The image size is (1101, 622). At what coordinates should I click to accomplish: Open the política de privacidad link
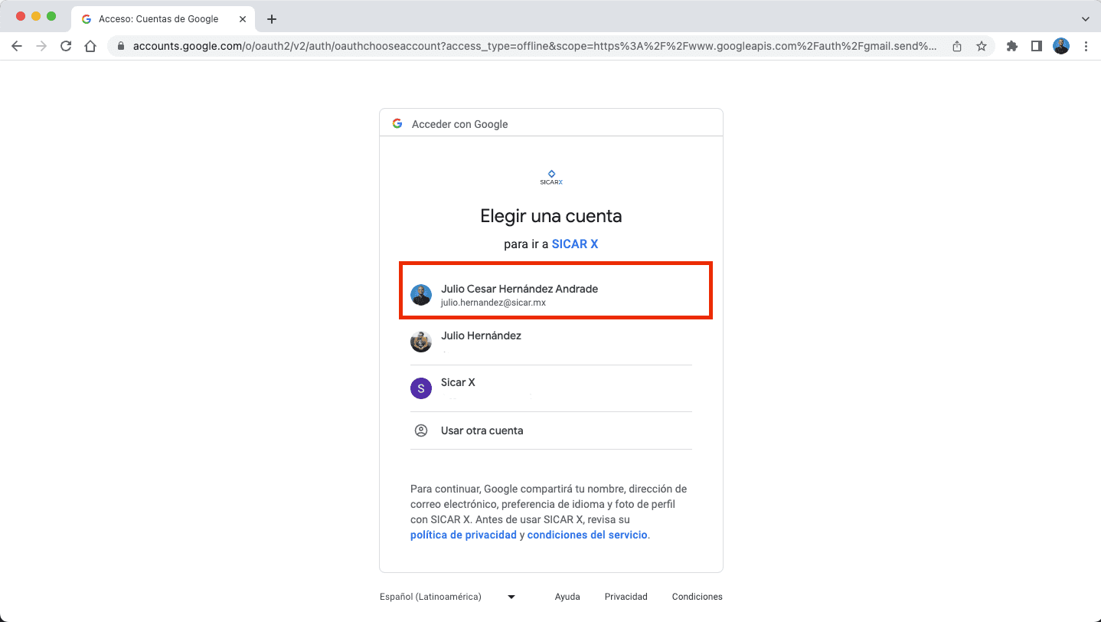point(463,535)
